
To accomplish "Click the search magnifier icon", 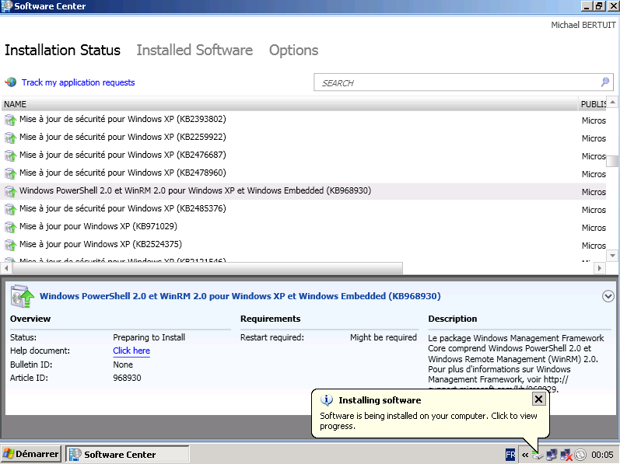I will click(605, 82).
